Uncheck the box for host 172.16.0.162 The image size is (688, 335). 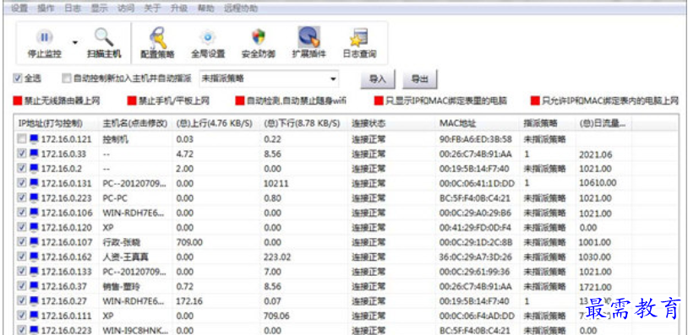pyautogui.click(x=22, y=257)
